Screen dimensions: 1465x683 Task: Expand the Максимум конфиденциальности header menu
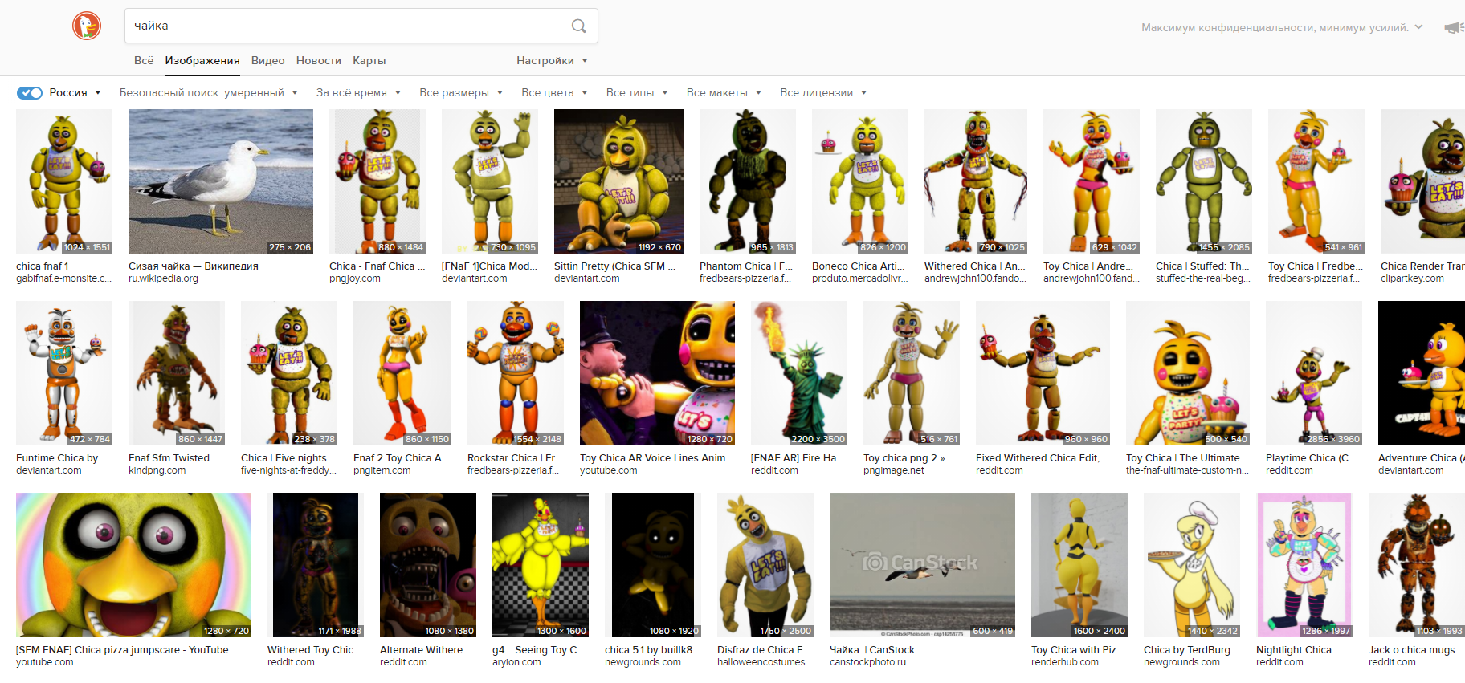click(1282, 27)
